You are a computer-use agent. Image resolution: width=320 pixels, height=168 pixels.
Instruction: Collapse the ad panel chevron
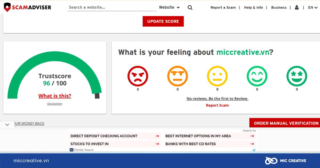[x=7, y=125]
